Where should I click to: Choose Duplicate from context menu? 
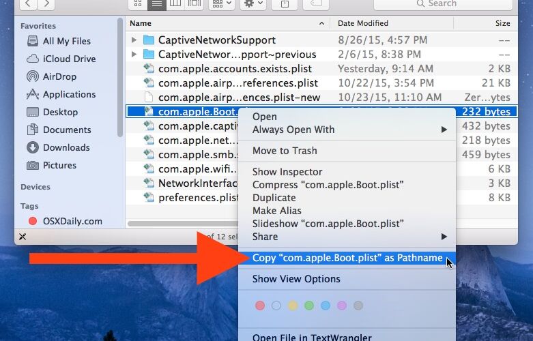click(x=347, y=198)
